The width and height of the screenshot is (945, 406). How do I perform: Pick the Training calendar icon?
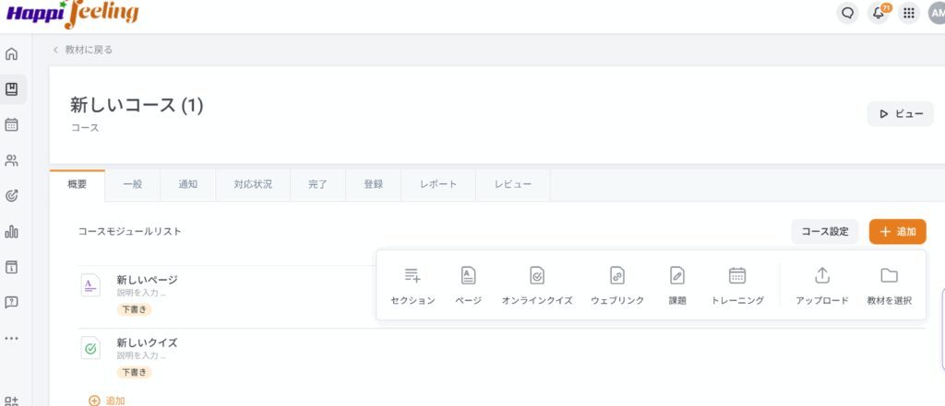click(x=737, y=276)
